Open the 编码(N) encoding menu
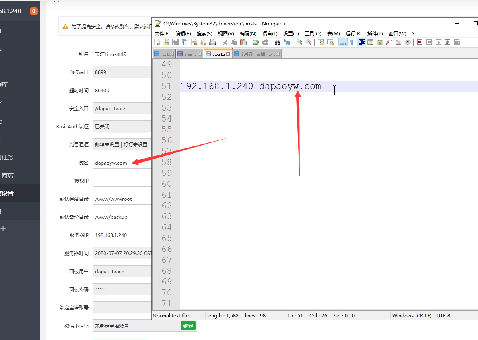 click(248, 34)
